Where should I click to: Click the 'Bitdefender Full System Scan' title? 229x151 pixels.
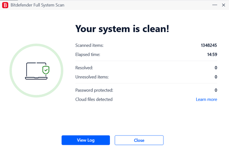(x=37, y=5)
